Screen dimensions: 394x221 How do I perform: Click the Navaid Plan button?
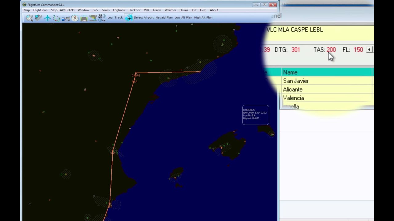164,17
